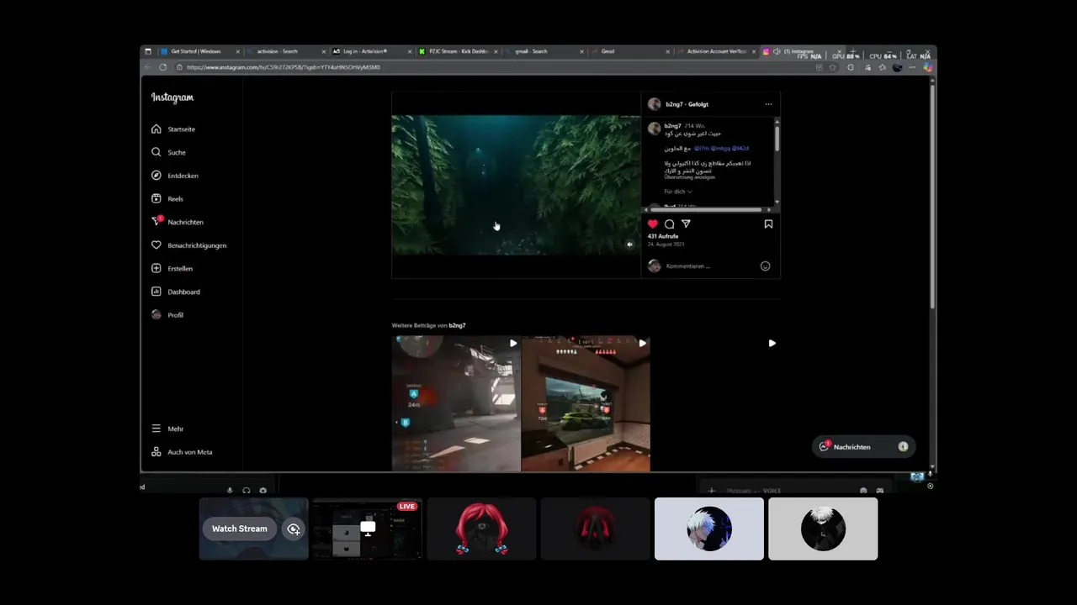Open the post's three-dots options menu
This screenshot has width=1077, height=605.
pos(768,104)
